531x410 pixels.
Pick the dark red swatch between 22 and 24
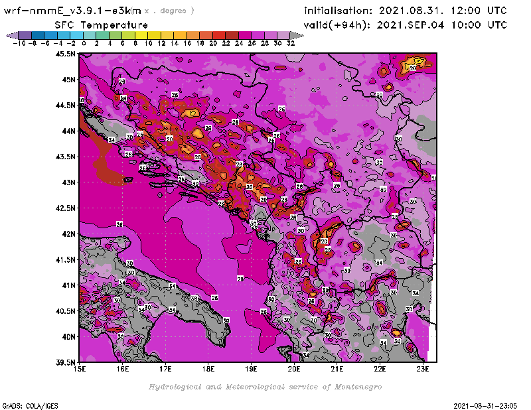232,35
